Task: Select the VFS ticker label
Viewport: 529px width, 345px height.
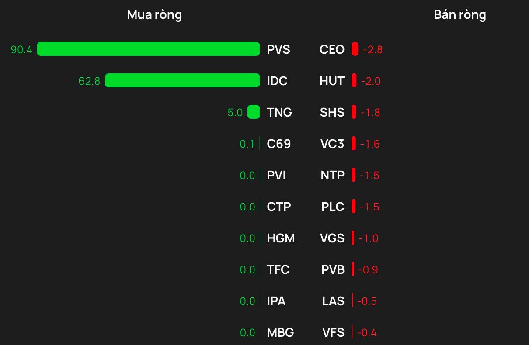Action: [x=333, y=332]
